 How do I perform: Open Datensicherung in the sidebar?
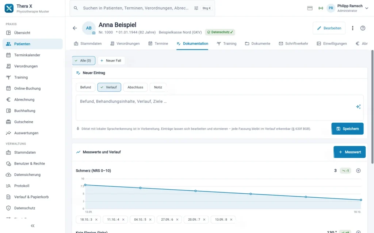[x=33, y=175]
